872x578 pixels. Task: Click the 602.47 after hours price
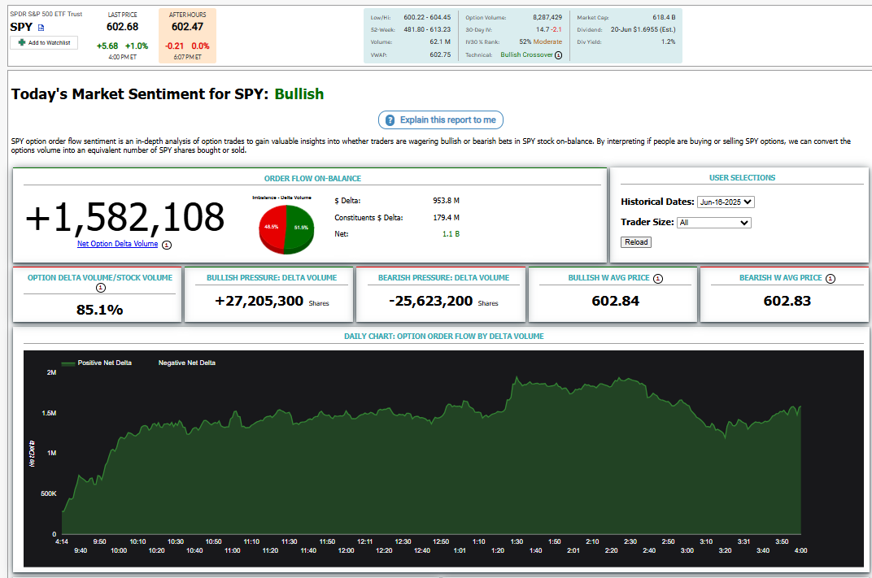(x=187, y=27)
